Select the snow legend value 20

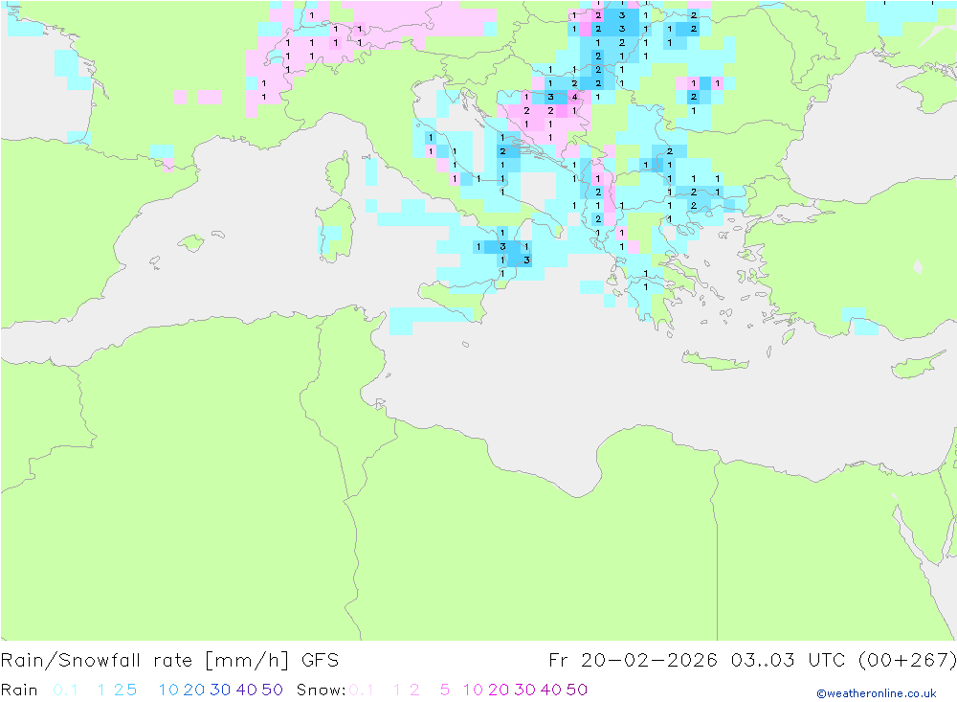pos(499,690)
